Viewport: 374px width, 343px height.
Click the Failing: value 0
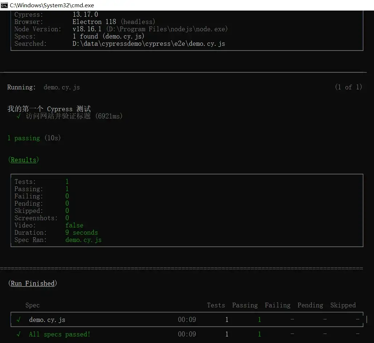(67, 196)
